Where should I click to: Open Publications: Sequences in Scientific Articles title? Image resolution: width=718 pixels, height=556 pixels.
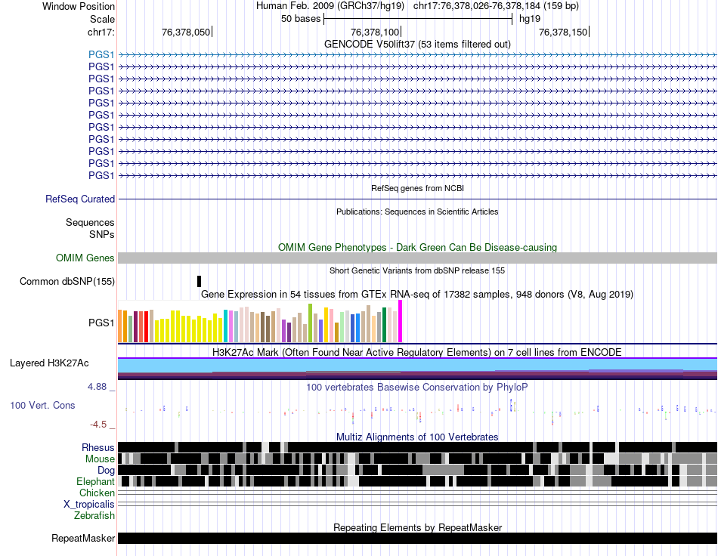[x=417, y=212]
